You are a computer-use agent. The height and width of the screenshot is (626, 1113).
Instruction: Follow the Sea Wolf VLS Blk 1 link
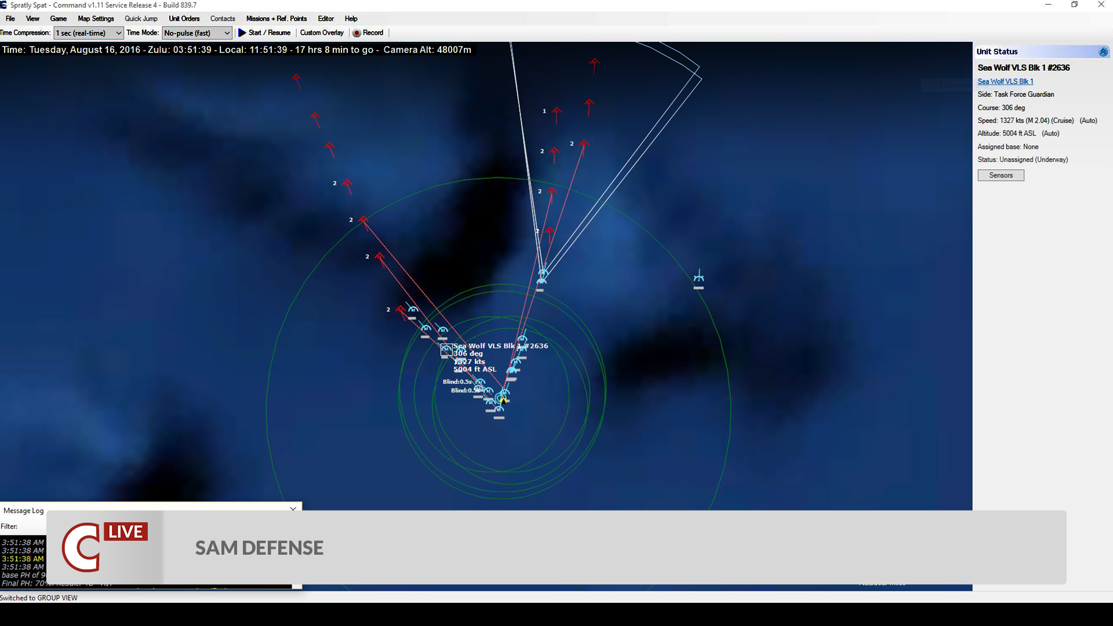1005,81
